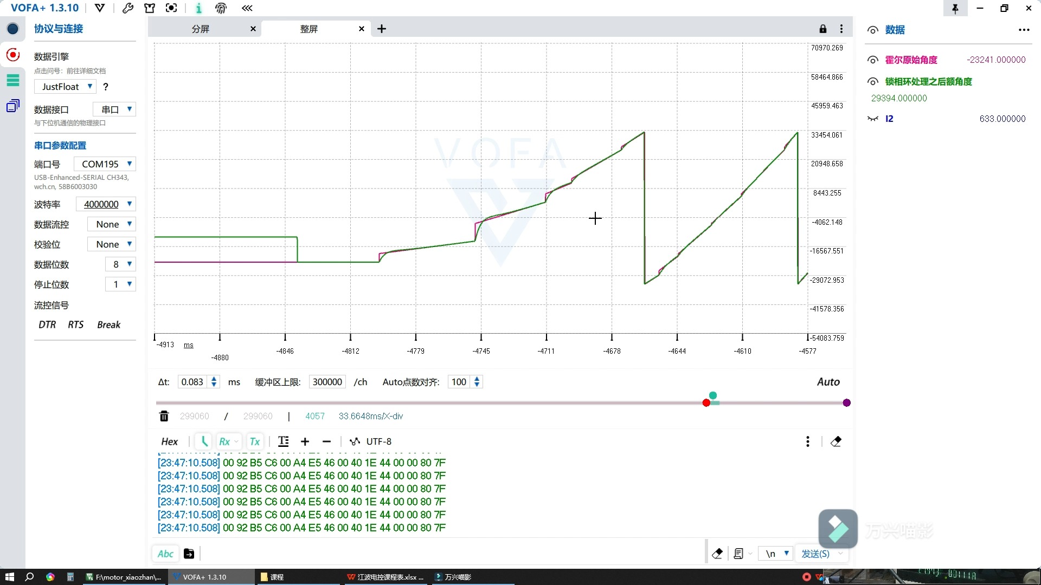Toggle Tx display button
This screenshot has height=585, width=1041.
pos(255,442)
